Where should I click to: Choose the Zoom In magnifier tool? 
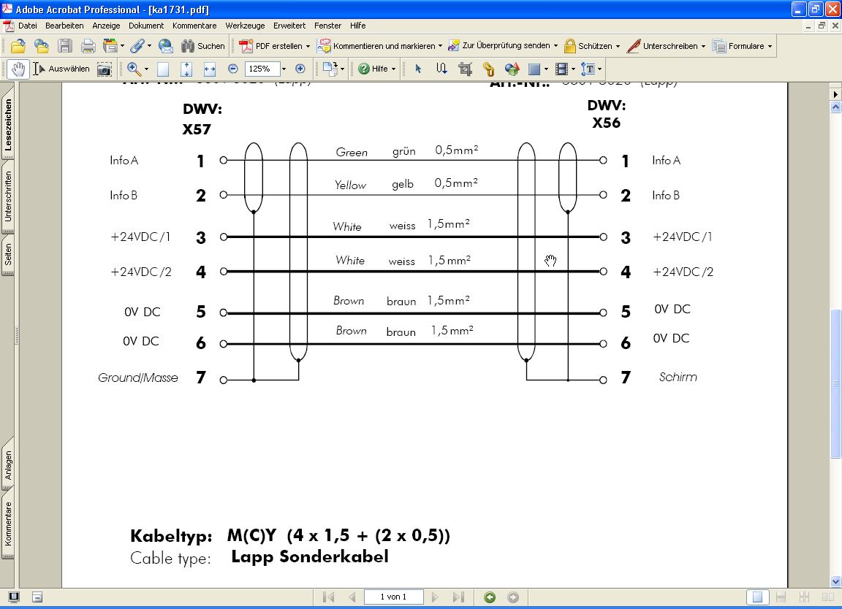(134, 69)
